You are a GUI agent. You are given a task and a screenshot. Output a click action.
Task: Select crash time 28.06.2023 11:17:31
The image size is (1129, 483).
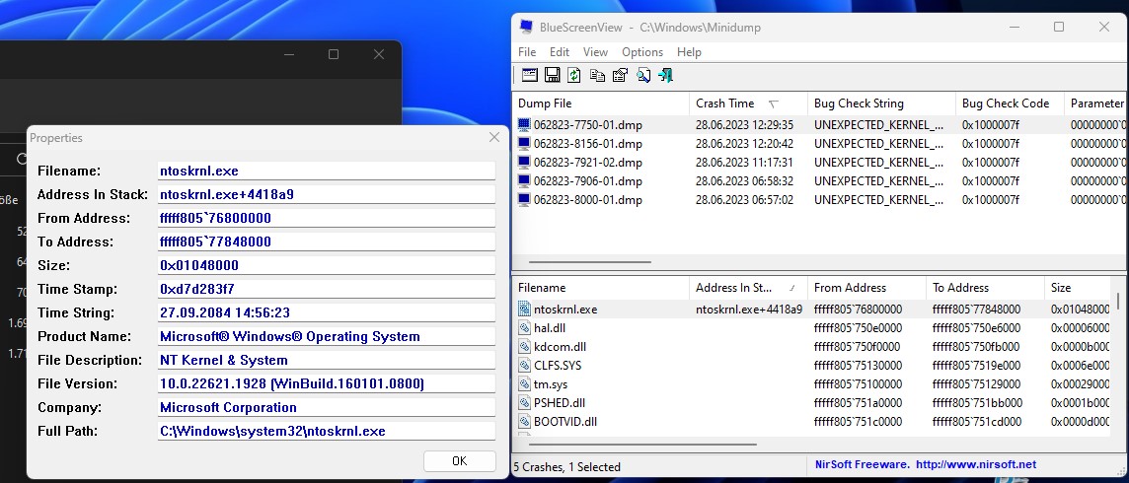(744, 163)
